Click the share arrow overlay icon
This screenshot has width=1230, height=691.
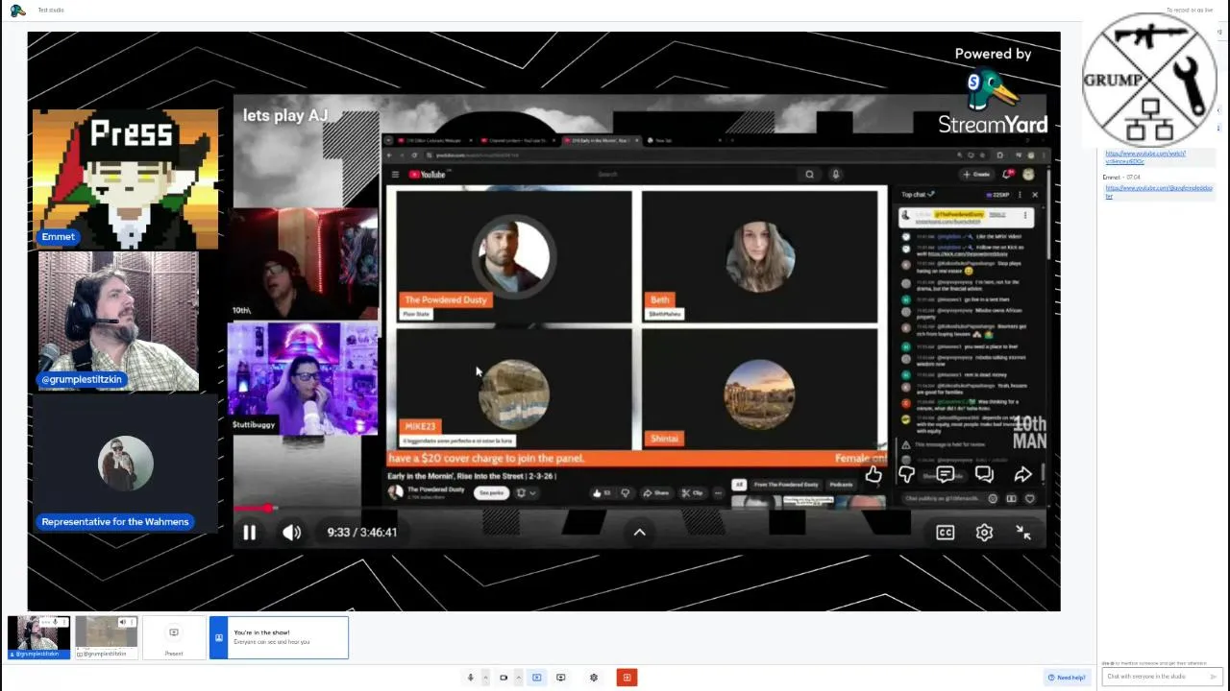coord(1022,474)
